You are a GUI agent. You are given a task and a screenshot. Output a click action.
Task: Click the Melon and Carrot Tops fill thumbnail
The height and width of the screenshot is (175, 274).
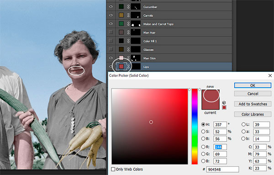point(121,24)
